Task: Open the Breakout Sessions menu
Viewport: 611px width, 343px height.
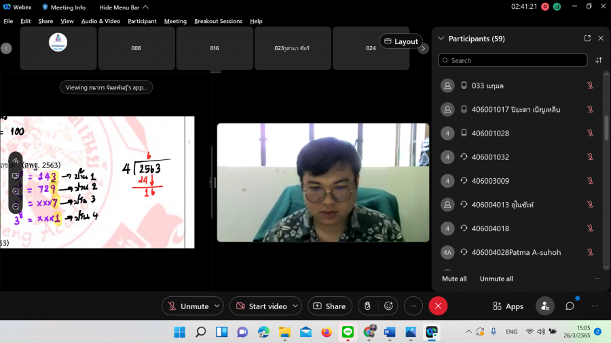Action: (218, 21)
